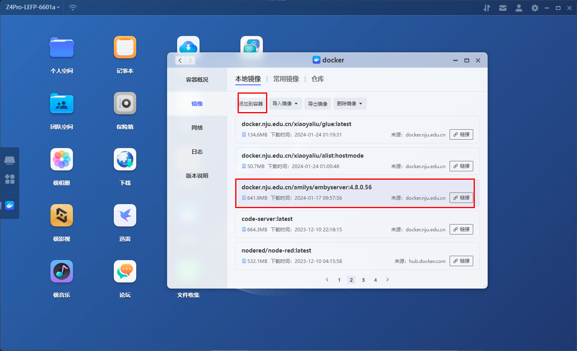Launch the 极影视 video app icon
This screenshot has height=351, width=577.
point(62,216)
